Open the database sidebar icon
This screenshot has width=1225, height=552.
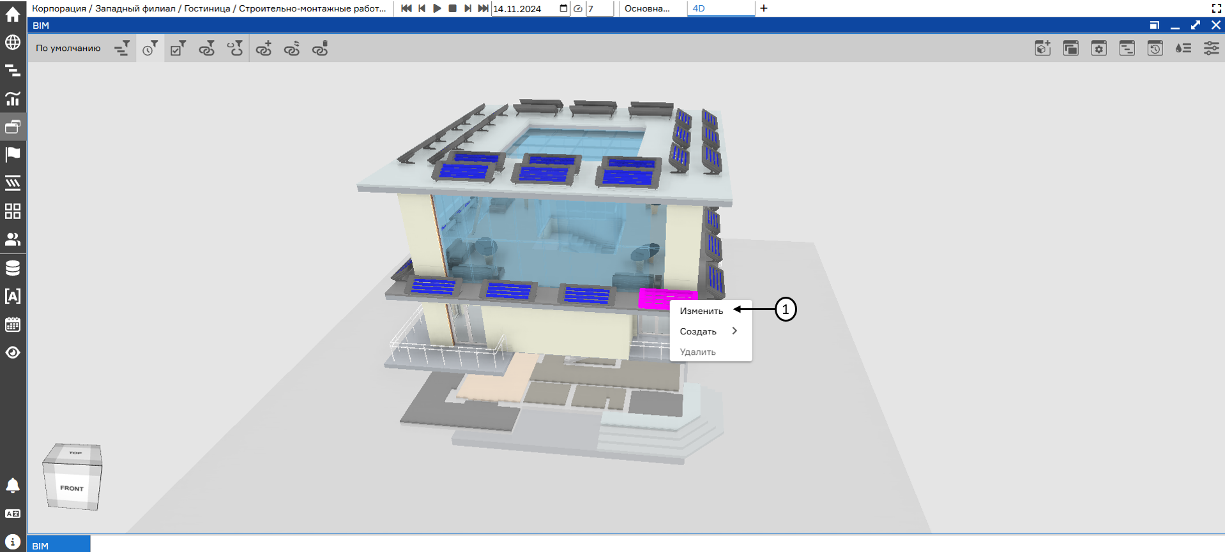tap(13, 267)
